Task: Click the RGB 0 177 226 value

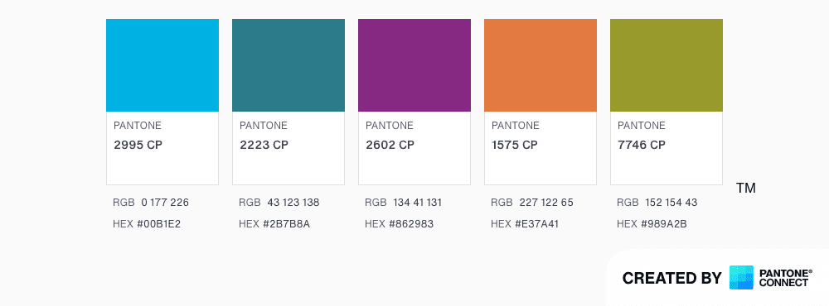Action: (x=151, y=203)
